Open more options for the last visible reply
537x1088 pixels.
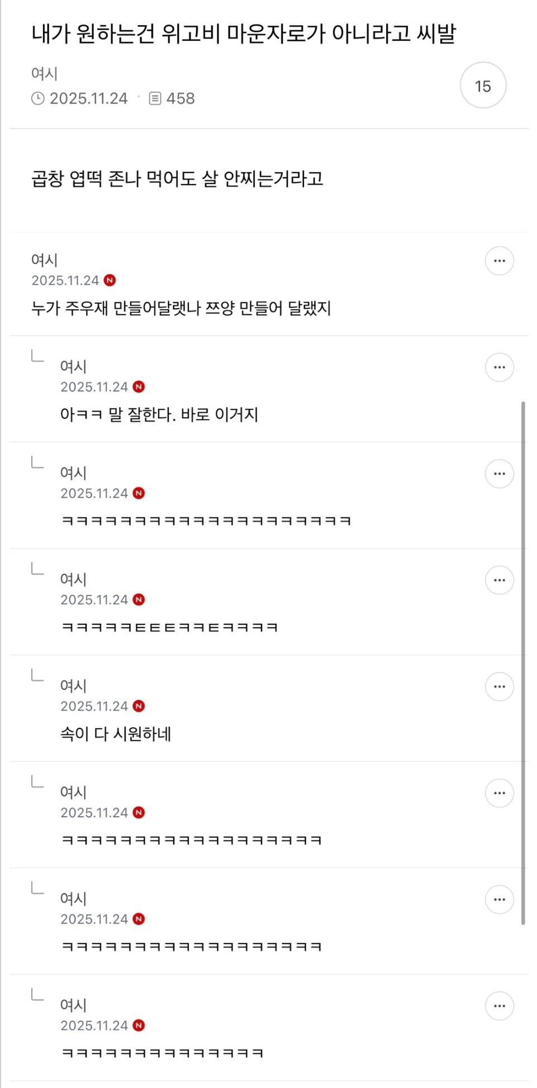point(499,1006)
